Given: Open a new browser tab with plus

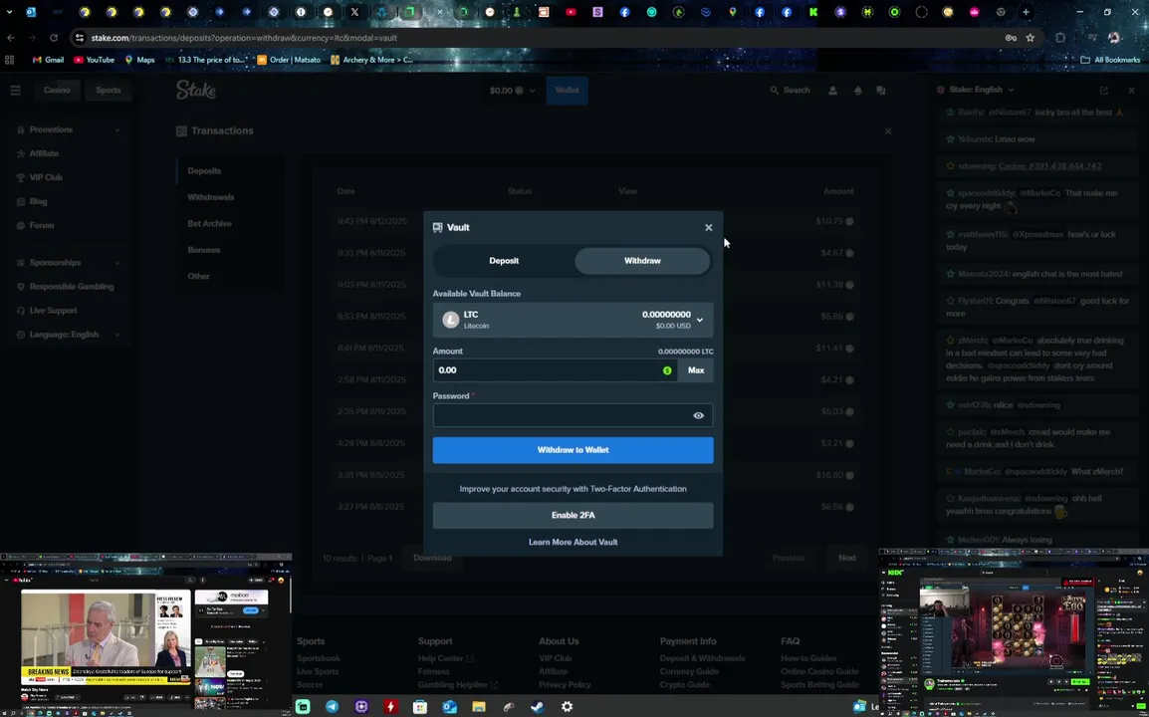Looking at the screenshot, I should tap(1026, 12).
